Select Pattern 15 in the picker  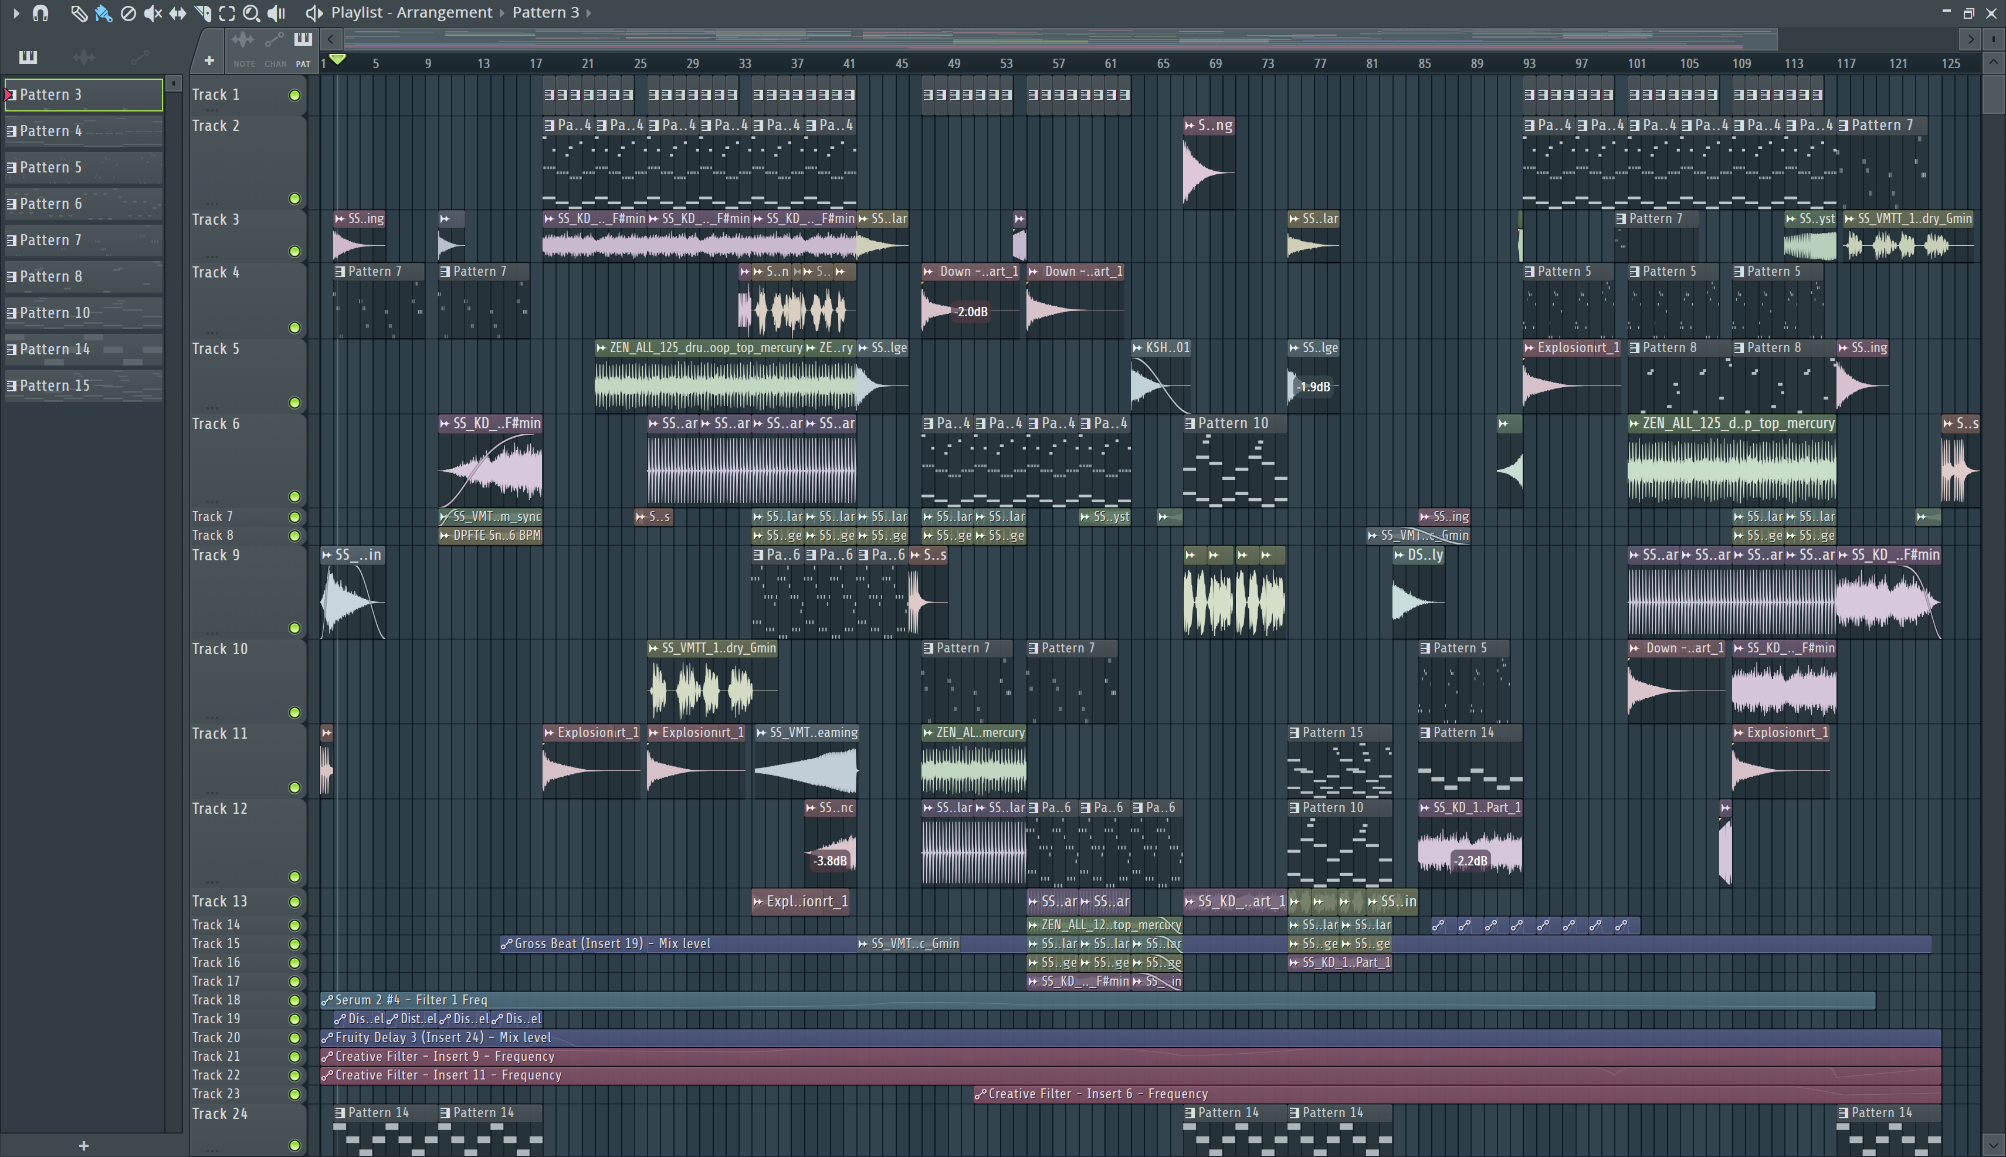(83, 385)
